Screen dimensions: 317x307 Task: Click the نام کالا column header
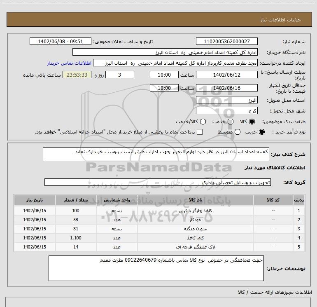(195, 200)
